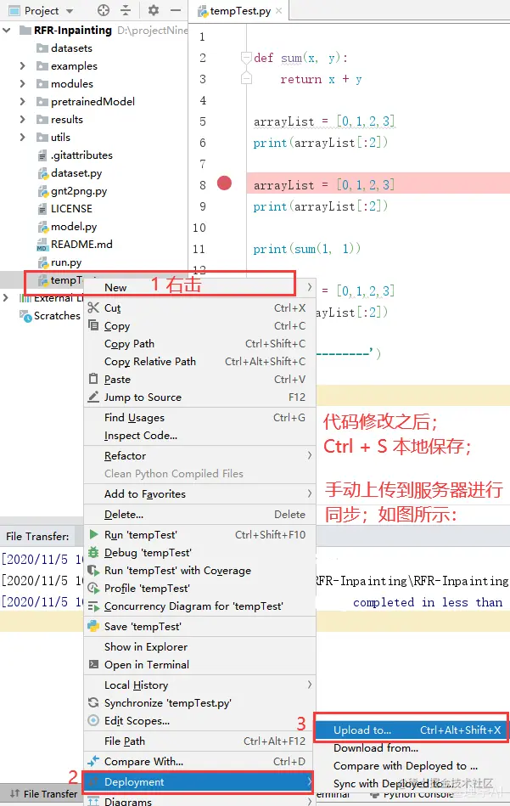
Task: Choose Find Usages entry
Action: [199, 417]
